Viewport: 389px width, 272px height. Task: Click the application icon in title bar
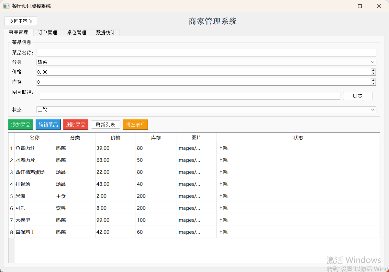[x=6, y=6]
